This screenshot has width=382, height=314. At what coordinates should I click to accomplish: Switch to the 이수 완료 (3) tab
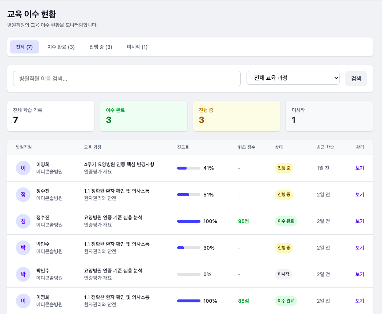point(61,47)
